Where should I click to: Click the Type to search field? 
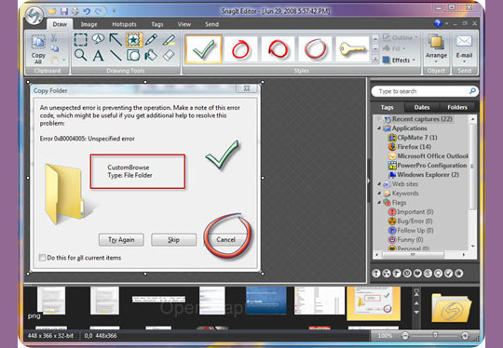point(424,91)
